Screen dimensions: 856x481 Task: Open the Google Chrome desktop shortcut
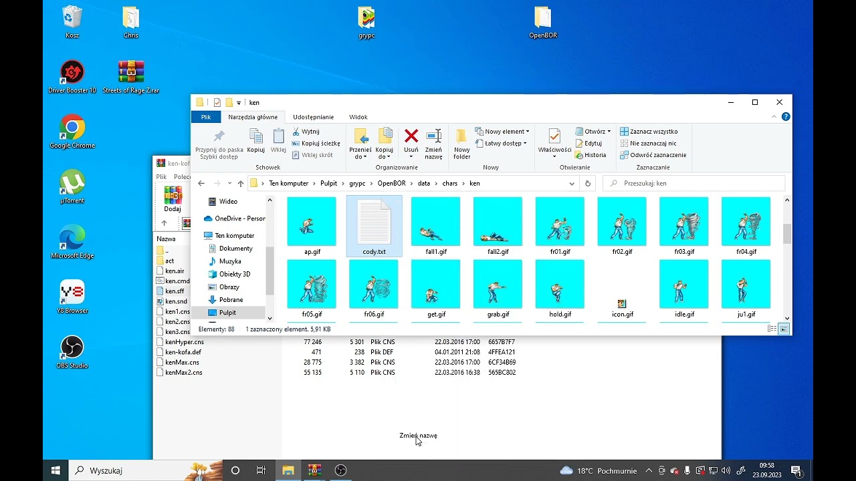72,131
